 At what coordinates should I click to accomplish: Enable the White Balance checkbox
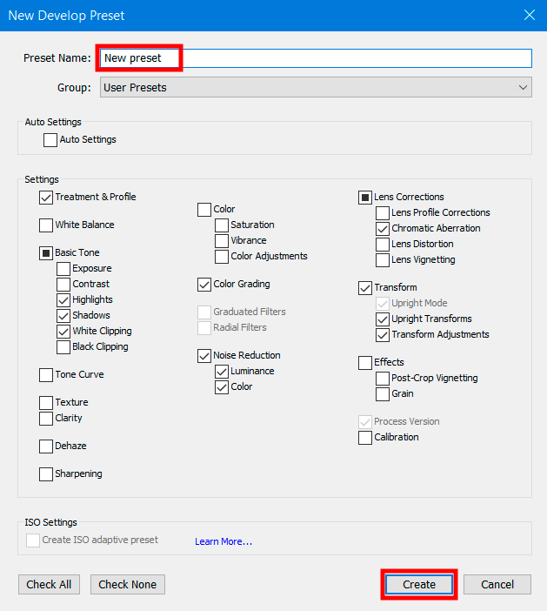coord(46,225)
